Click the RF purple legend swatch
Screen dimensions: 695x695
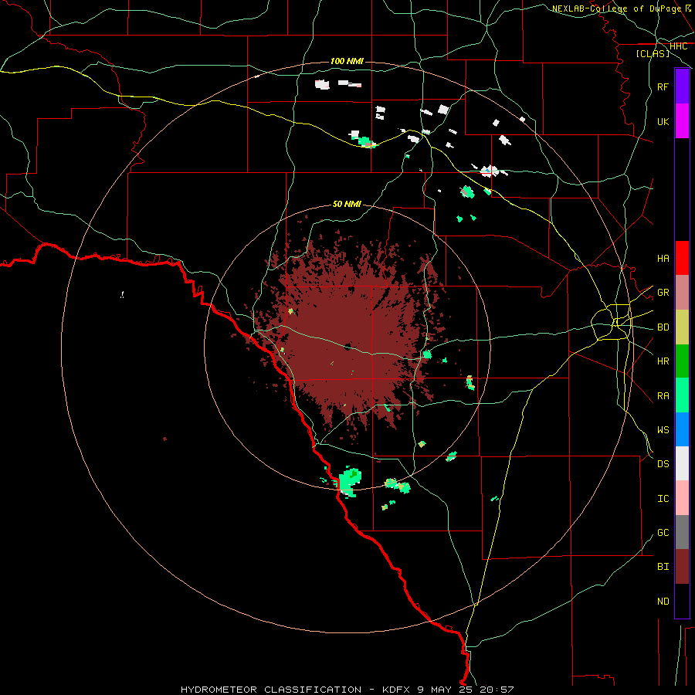tap(682, 86)
